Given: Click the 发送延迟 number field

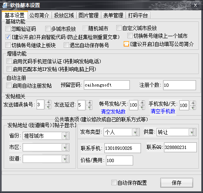Looking at the screenshot, I should click(81, 105).
